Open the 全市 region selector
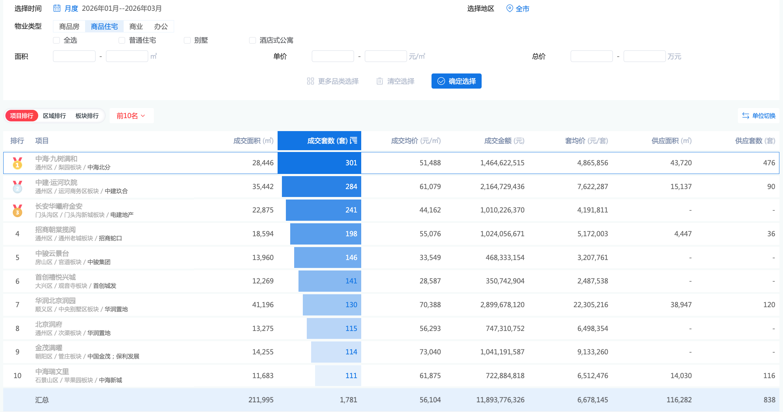Image resolution: width=783 pixels, height=412 pixels. pos(522,9)
